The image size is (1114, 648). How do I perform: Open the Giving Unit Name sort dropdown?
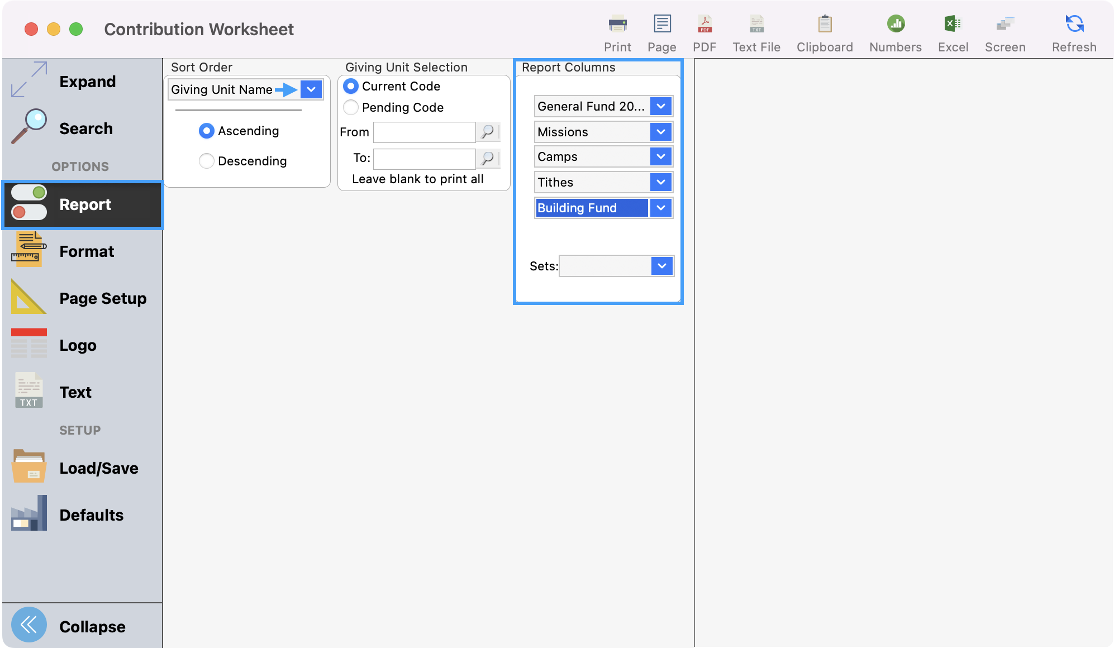coord(311,89)
